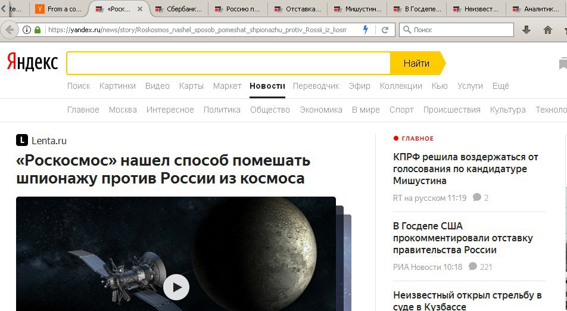This screenshot has height=311, width=567.
Task: Open the Роскосмос headline article
Action: [x=163, y=169]
